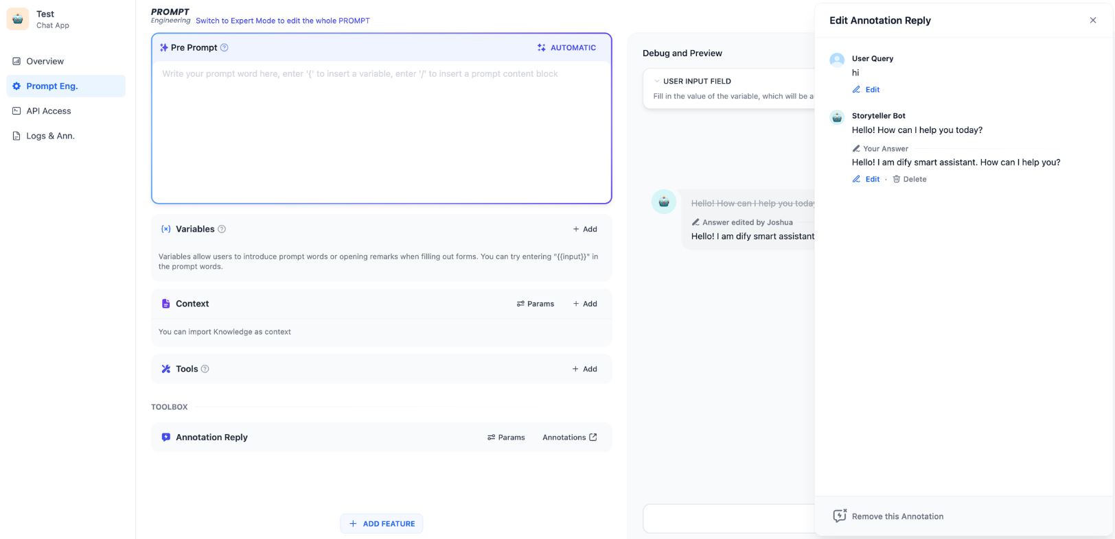The height and width of the screenshot is (539, 1115).
Task: Go to API Access section
Action: 48,111
